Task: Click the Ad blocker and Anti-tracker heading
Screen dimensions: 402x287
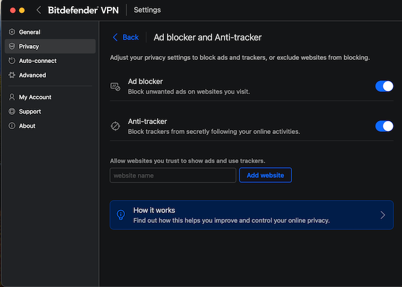Action: coord(207,38)
